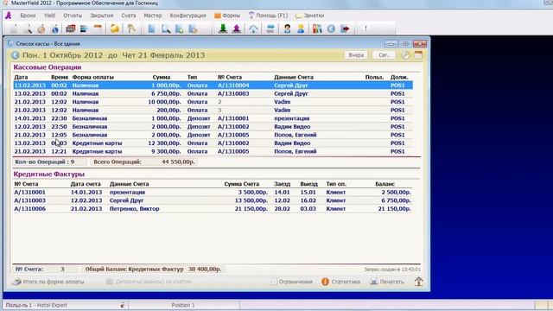Click the home up-arrow icon at bottom right
Screen dimensions: 553x311
[418, 282]
